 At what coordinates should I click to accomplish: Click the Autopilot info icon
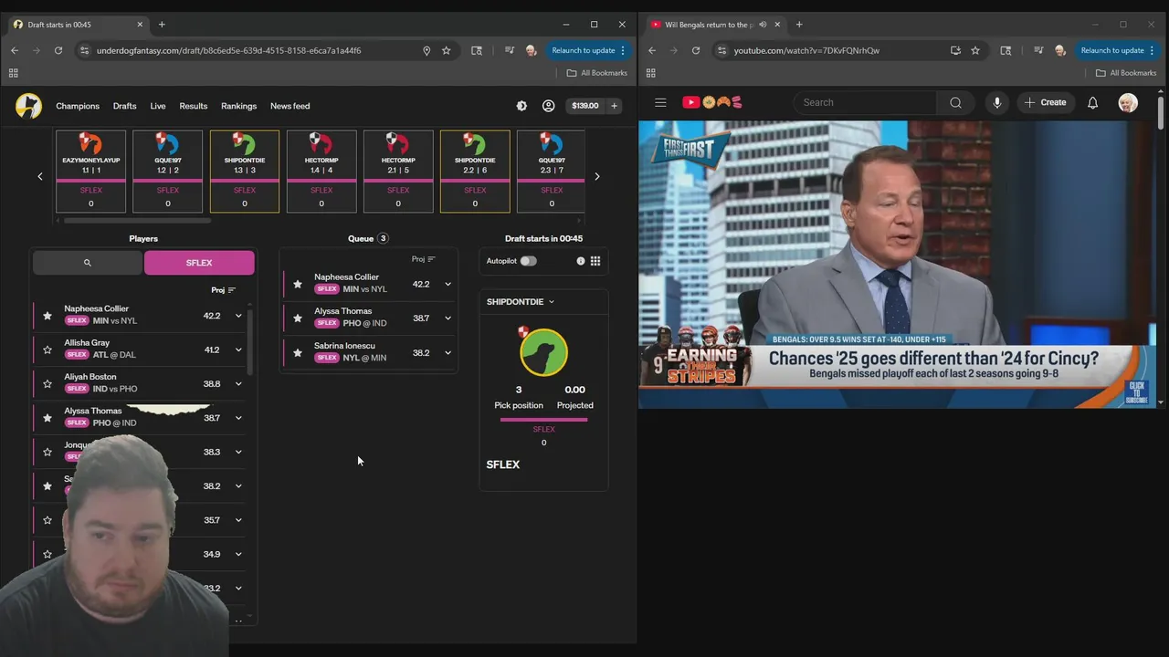point(580,261)
